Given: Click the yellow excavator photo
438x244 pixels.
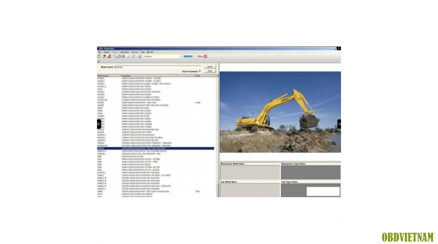Looking at the screenshot, I should coord(280,112).
